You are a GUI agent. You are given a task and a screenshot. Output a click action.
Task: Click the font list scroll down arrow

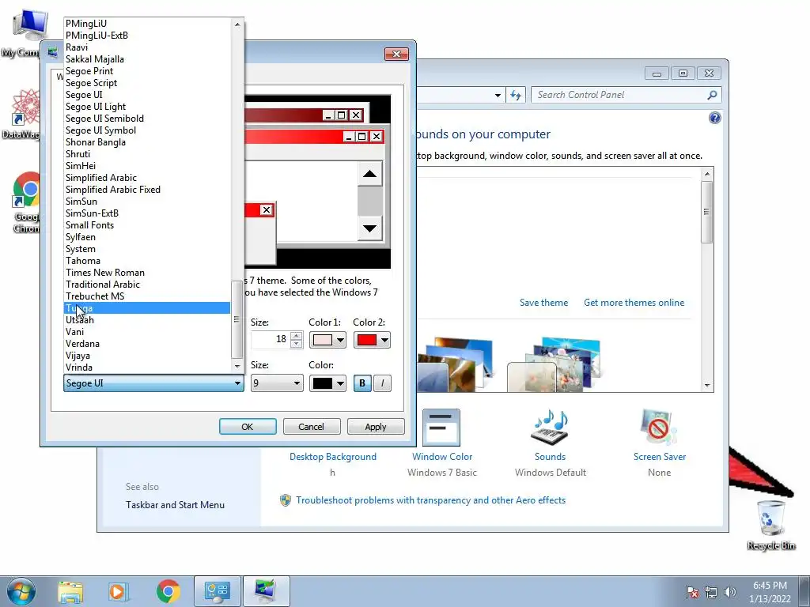pos(237,366)
